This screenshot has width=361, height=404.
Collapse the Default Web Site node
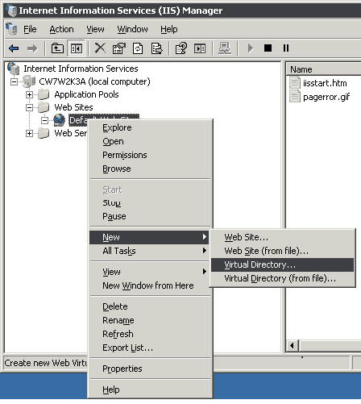point(45,120)
